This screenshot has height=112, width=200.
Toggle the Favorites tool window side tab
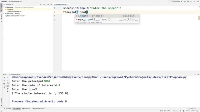click(1, 102)
